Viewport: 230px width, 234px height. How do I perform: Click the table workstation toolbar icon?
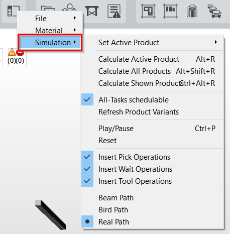[x=92, y=11]
